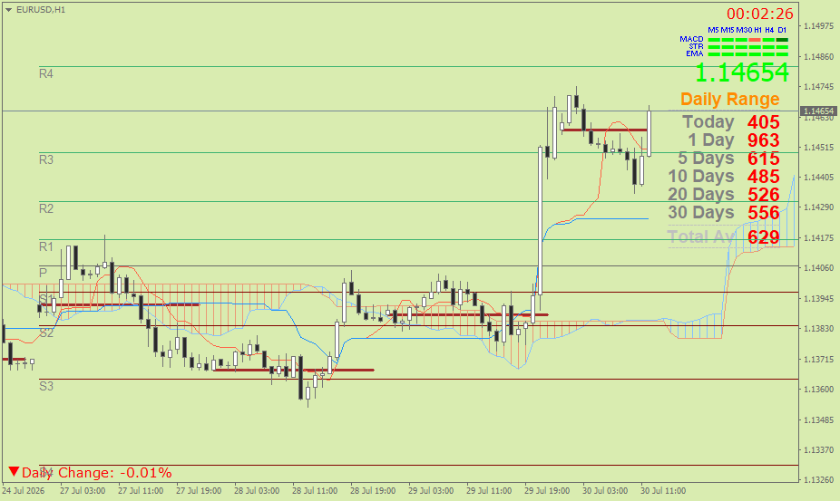Click the MACD row label
The height and width of the screenshot is (501, 840).
point(691,39)
